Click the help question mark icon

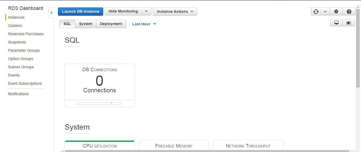tap(349, 11)
